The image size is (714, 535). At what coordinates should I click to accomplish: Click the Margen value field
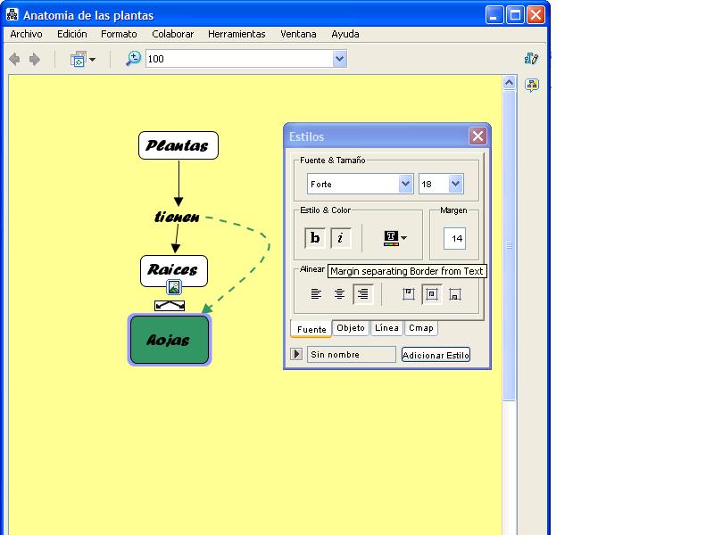tap(454, 238)
